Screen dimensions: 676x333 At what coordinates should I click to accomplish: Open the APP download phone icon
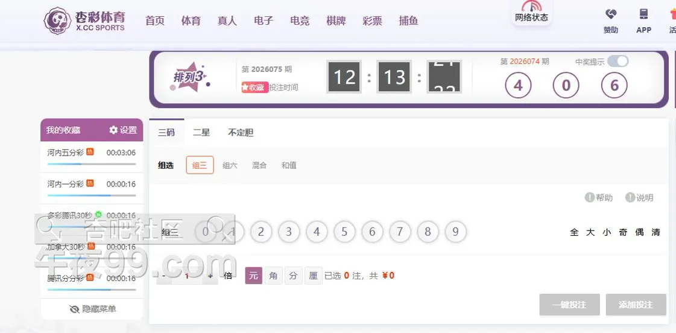[643, 14]
